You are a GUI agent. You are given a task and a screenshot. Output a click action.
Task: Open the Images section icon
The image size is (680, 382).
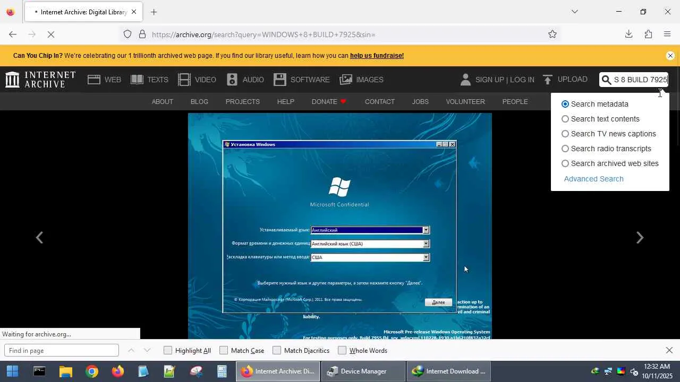click(x=346, y=80)
